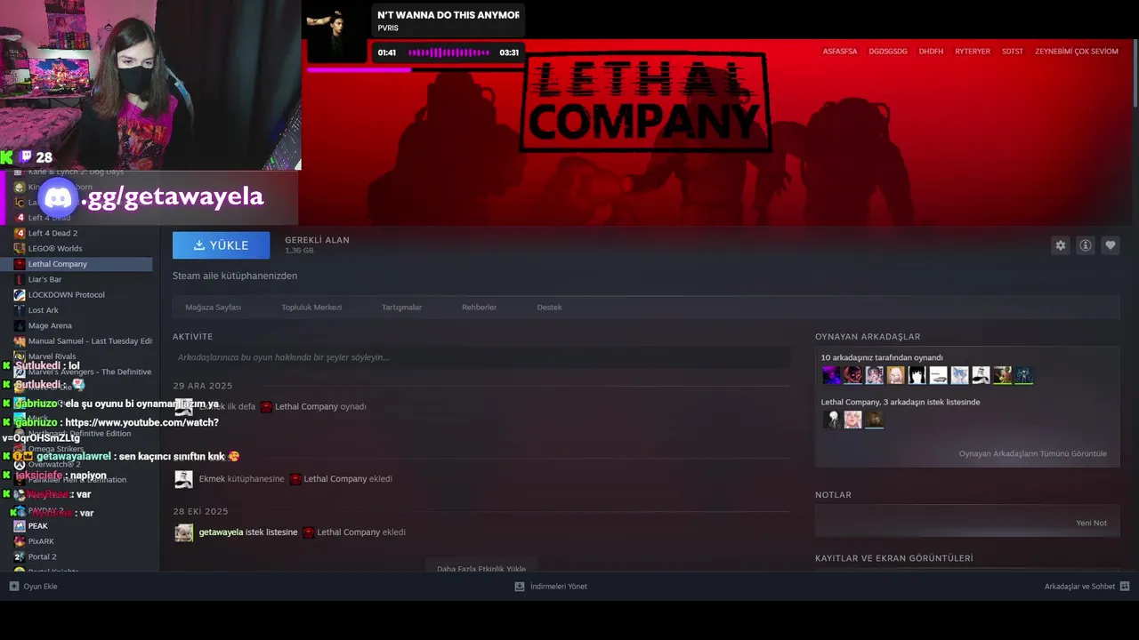Open the Topluluk Merkezi tab
The width and height of the screenshot is (1139, 640).
[311, 308]
